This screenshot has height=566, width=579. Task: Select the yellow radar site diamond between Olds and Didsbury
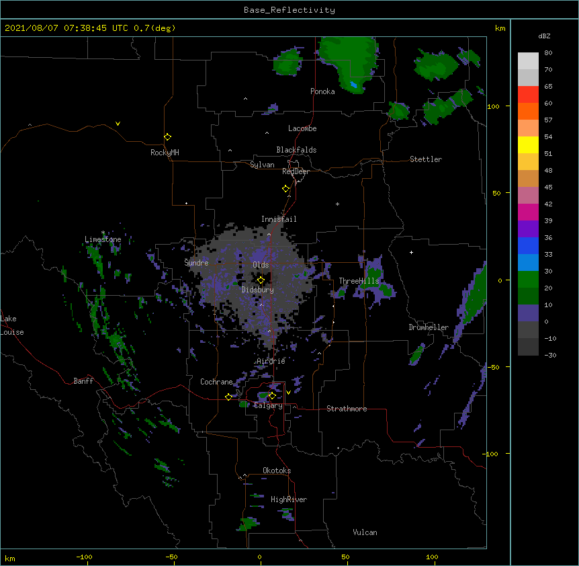(261, 280)
